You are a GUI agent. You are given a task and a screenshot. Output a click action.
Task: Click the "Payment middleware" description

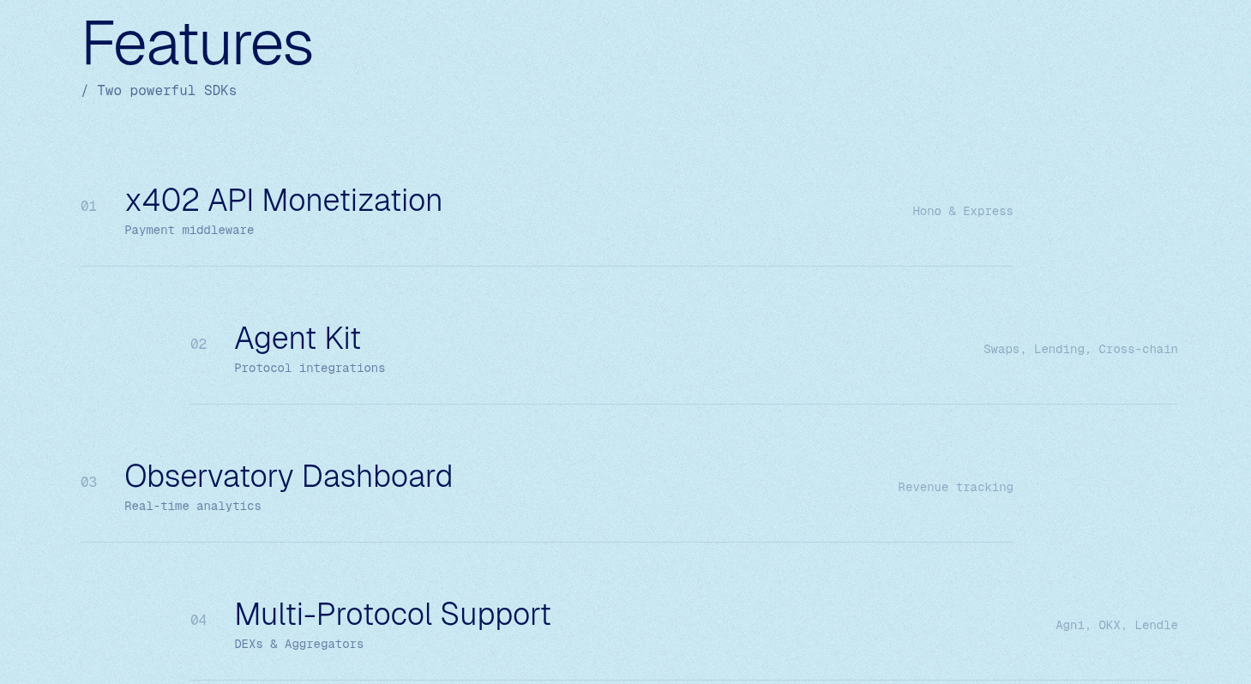(x=189, y=231)
